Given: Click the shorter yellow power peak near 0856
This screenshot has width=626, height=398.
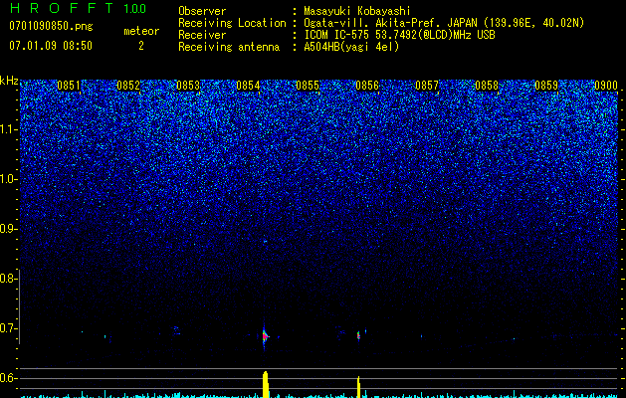Looking at the screenshot, I should pos(358,387).
